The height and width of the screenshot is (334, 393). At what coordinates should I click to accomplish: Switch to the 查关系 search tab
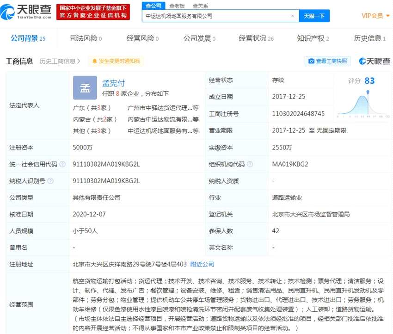pyautogui.click(x=200, y=6)
